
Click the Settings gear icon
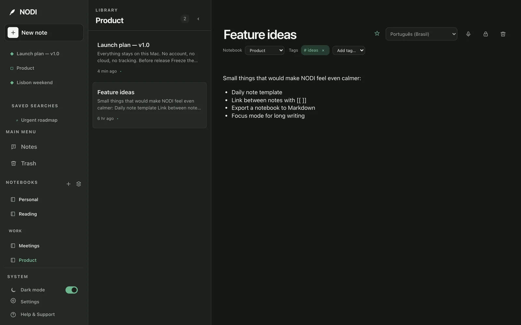(x=13, y=301)
